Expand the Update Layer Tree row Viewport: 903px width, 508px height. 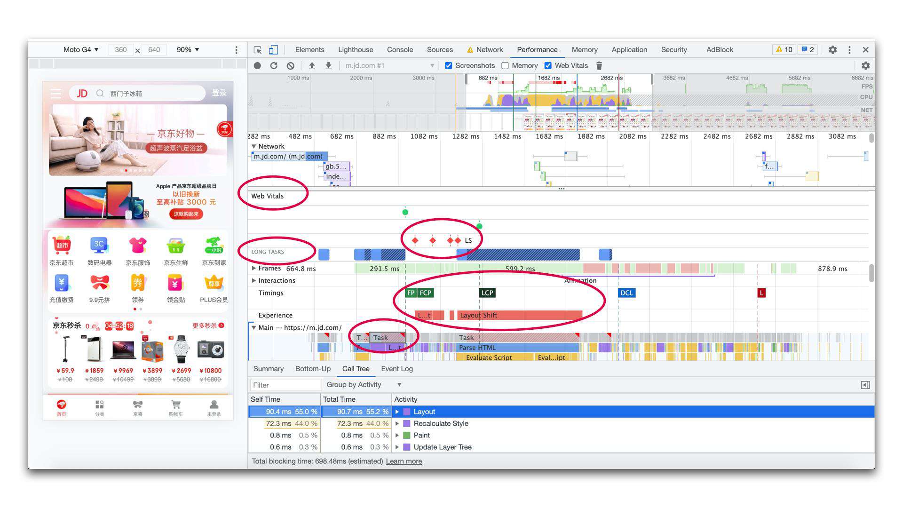[397, 447]
